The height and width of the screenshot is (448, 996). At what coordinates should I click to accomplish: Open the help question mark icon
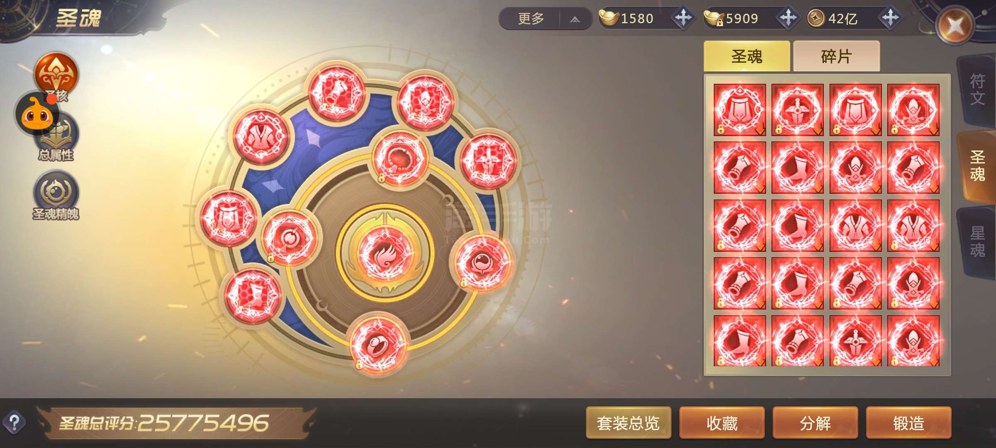click(x=14, y=423)
